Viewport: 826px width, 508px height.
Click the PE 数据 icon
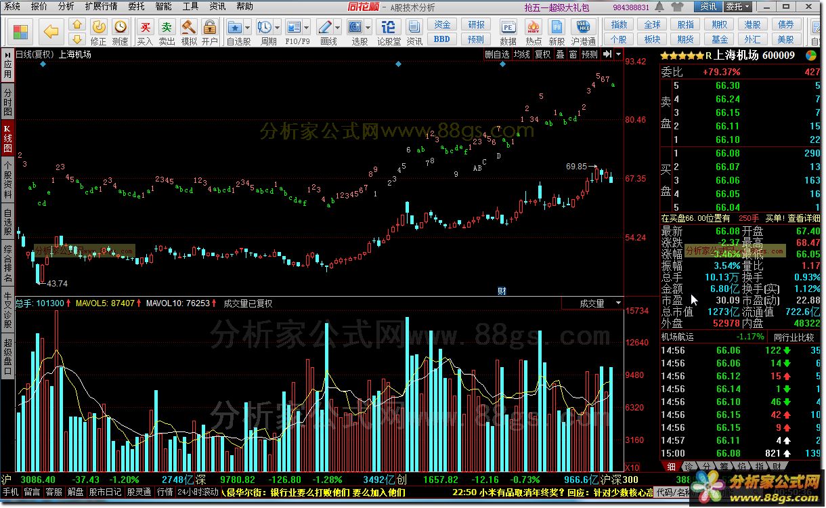pyautogui.click(x=508, y=27)
